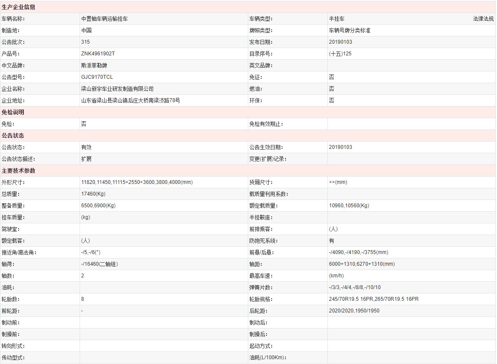Click the 发布日期 value 20190103
Screen dimensions: 497x364
click(x=340, y=42)
